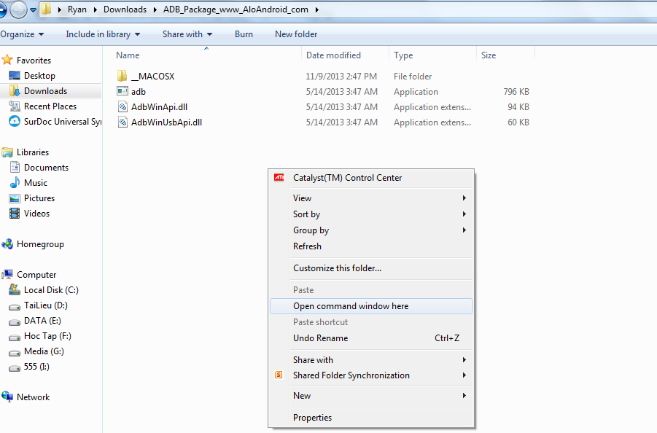Open the Organize dropdown
The height and width of the screenshot is (433, 657).
(x=22, y=34)
